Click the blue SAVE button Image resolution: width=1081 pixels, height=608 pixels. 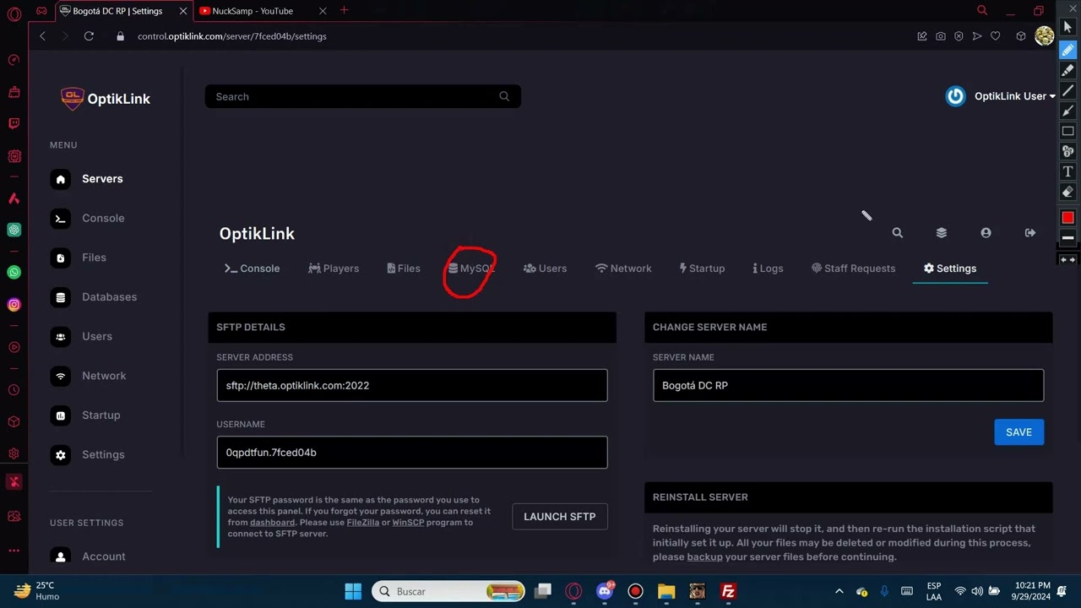pyautogui.click(x=1019, y=432)
